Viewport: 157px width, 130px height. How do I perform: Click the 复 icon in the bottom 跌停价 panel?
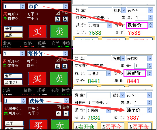pos(66,113)
